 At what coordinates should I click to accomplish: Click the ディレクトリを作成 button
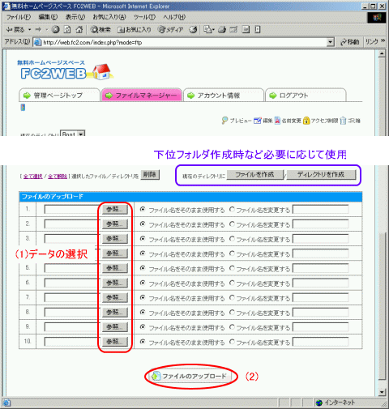coord(321,175)
